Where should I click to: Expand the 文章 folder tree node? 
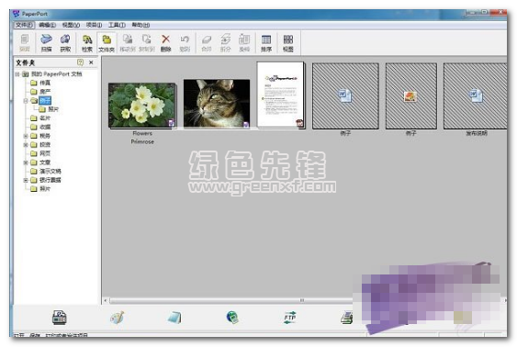pyautogui.click(x=26, y=162)
